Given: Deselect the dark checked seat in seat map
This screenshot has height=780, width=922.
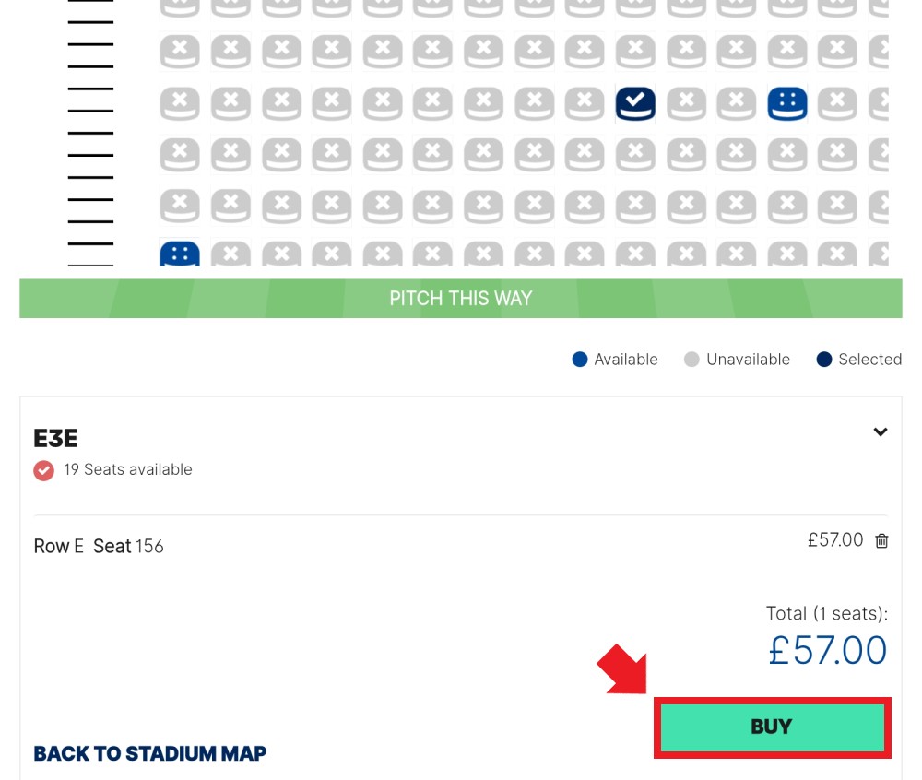Looking at the screenshot, I should [635, 103].
